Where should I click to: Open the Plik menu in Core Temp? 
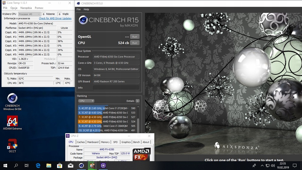pyautogui.click(x=5, y=8)
